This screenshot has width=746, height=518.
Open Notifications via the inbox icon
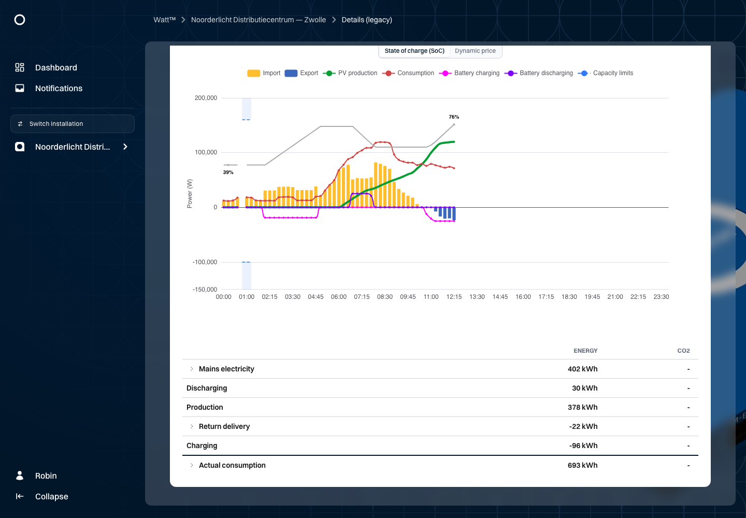tap(20, 88)
